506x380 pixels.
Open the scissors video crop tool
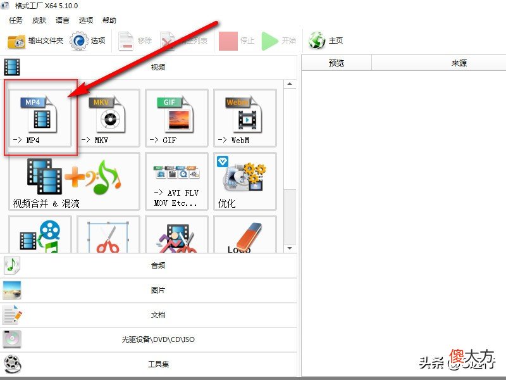pos(108,234)
